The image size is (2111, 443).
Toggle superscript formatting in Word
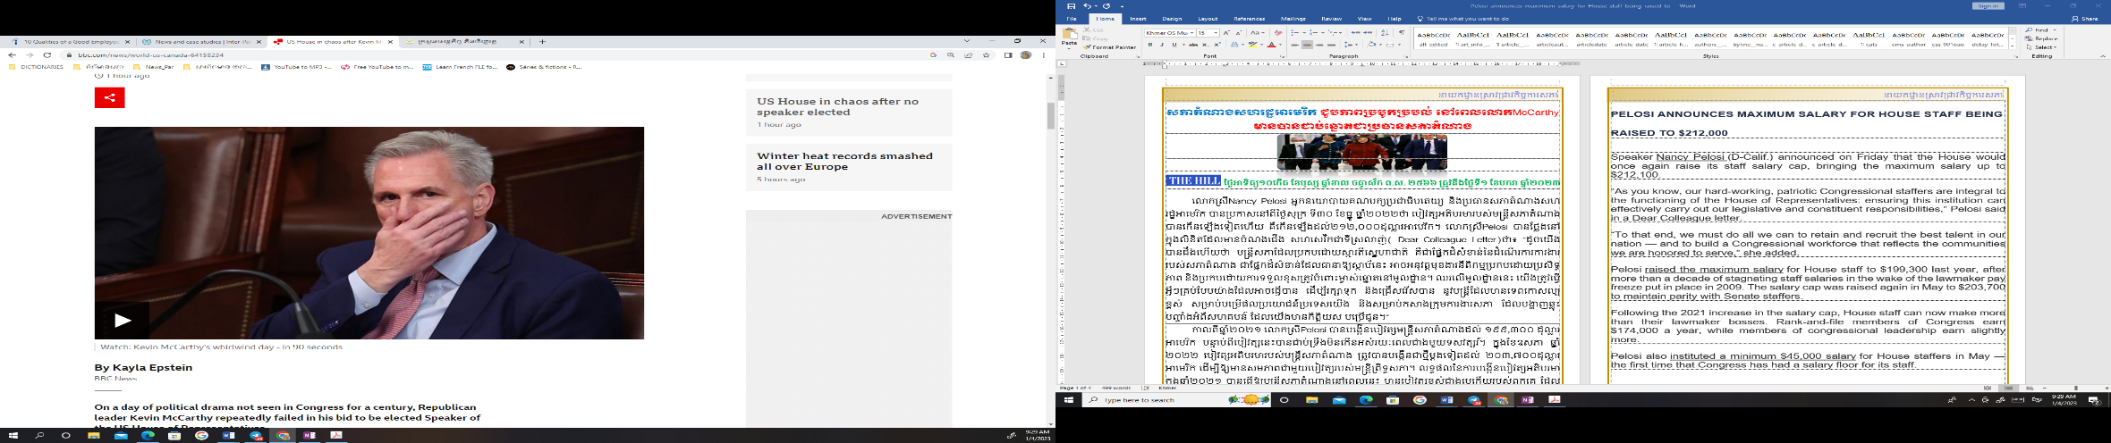[x=1217, y=45]
